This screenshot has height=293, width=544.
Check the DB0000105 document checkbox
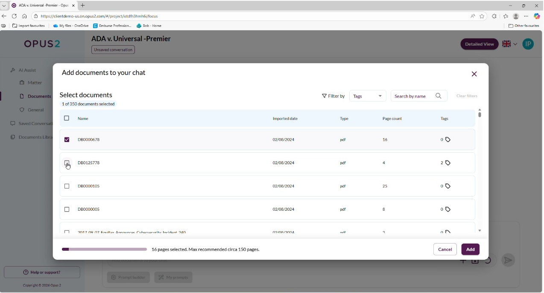tap(67, 186)
